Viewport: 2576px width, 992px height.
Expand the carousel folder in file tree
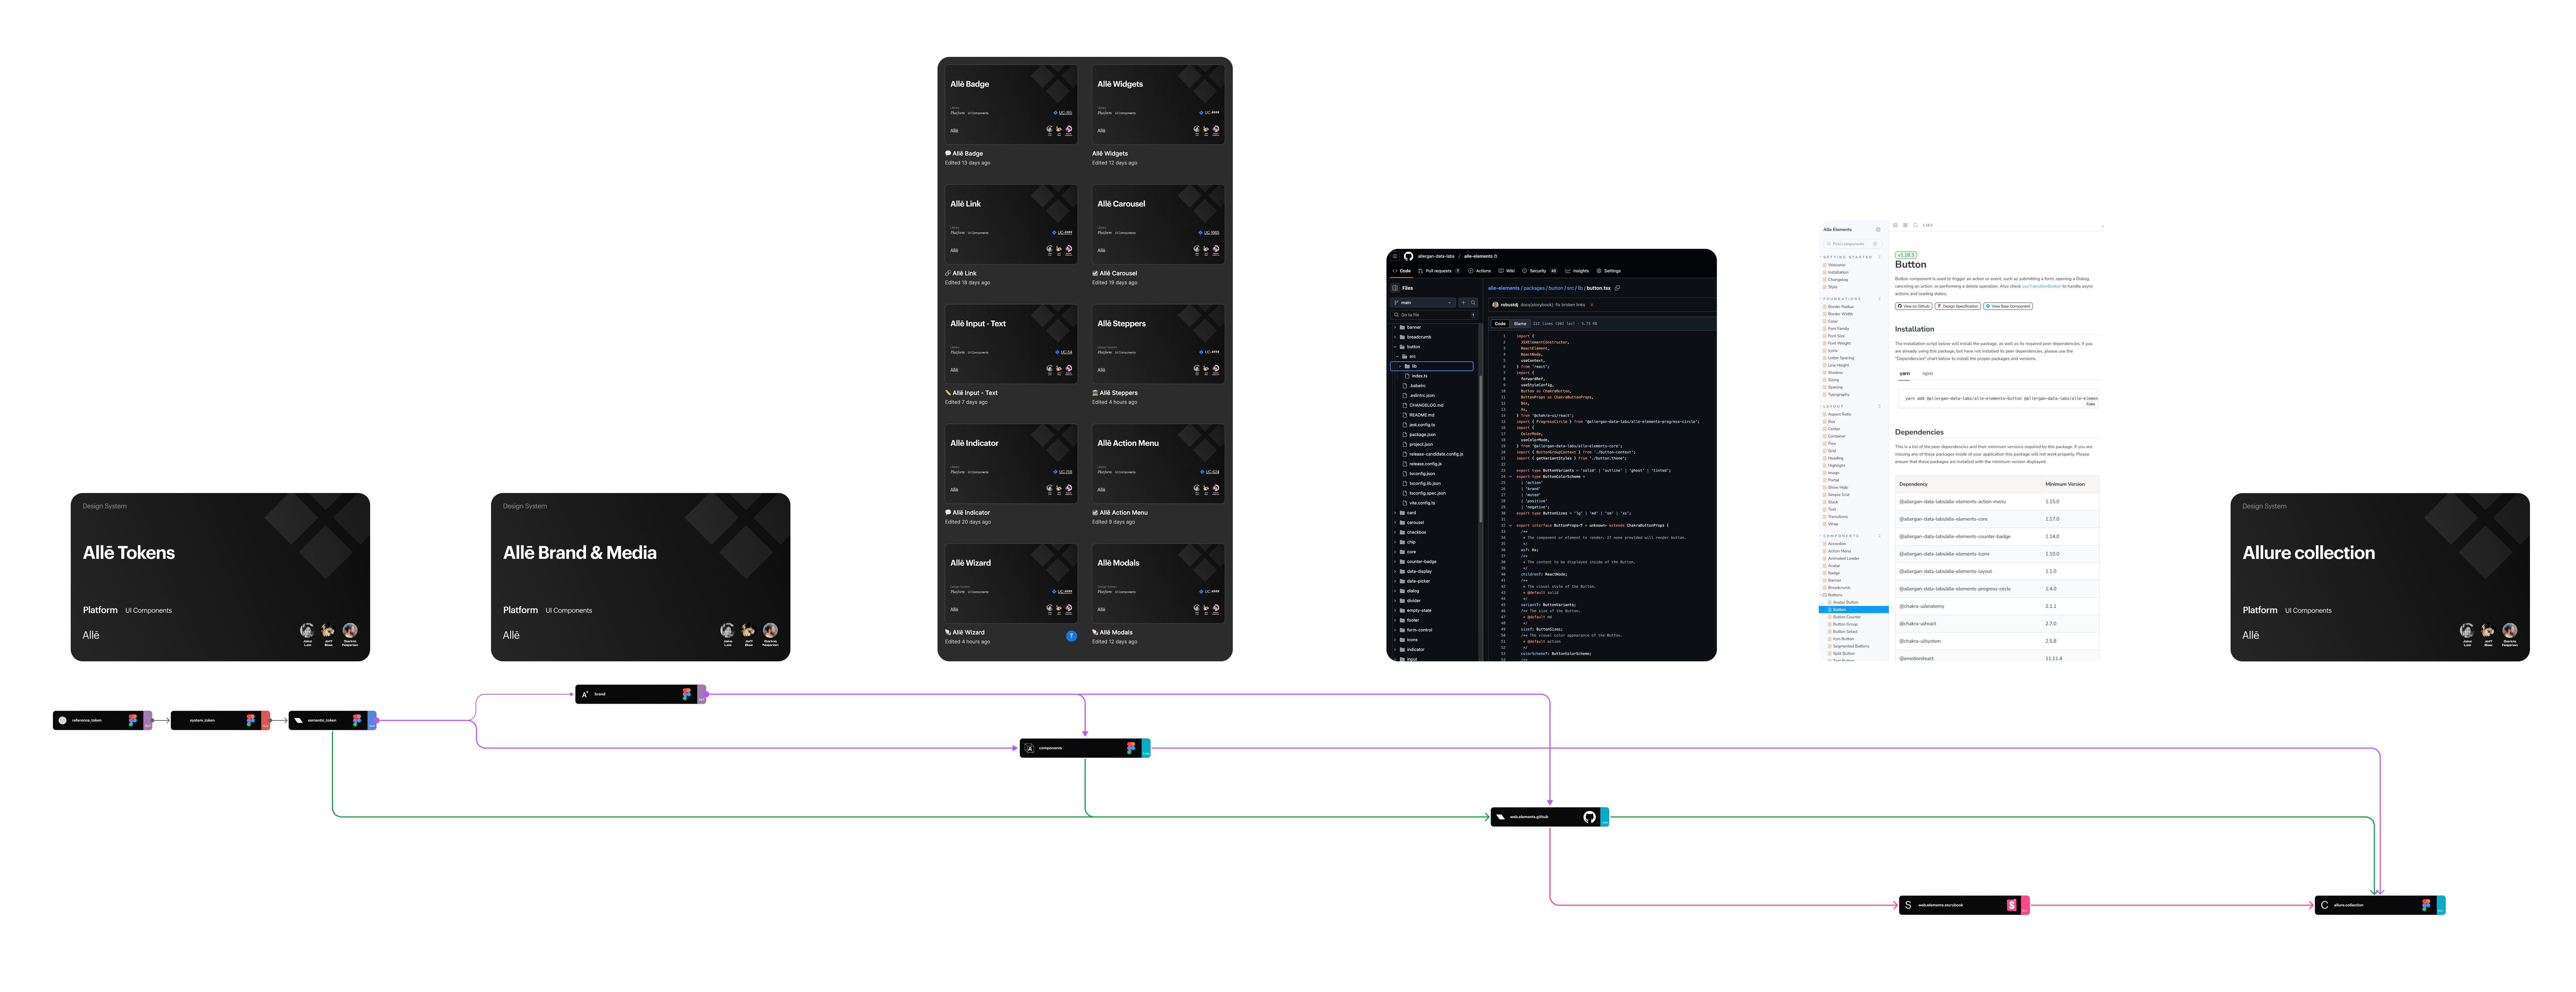(1395, 523)
